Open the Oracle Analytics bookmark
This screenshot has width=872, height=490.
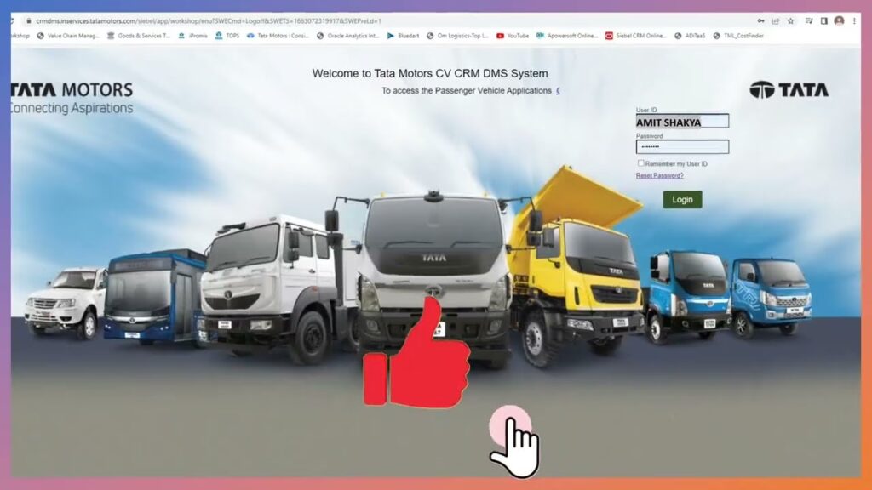347,36
